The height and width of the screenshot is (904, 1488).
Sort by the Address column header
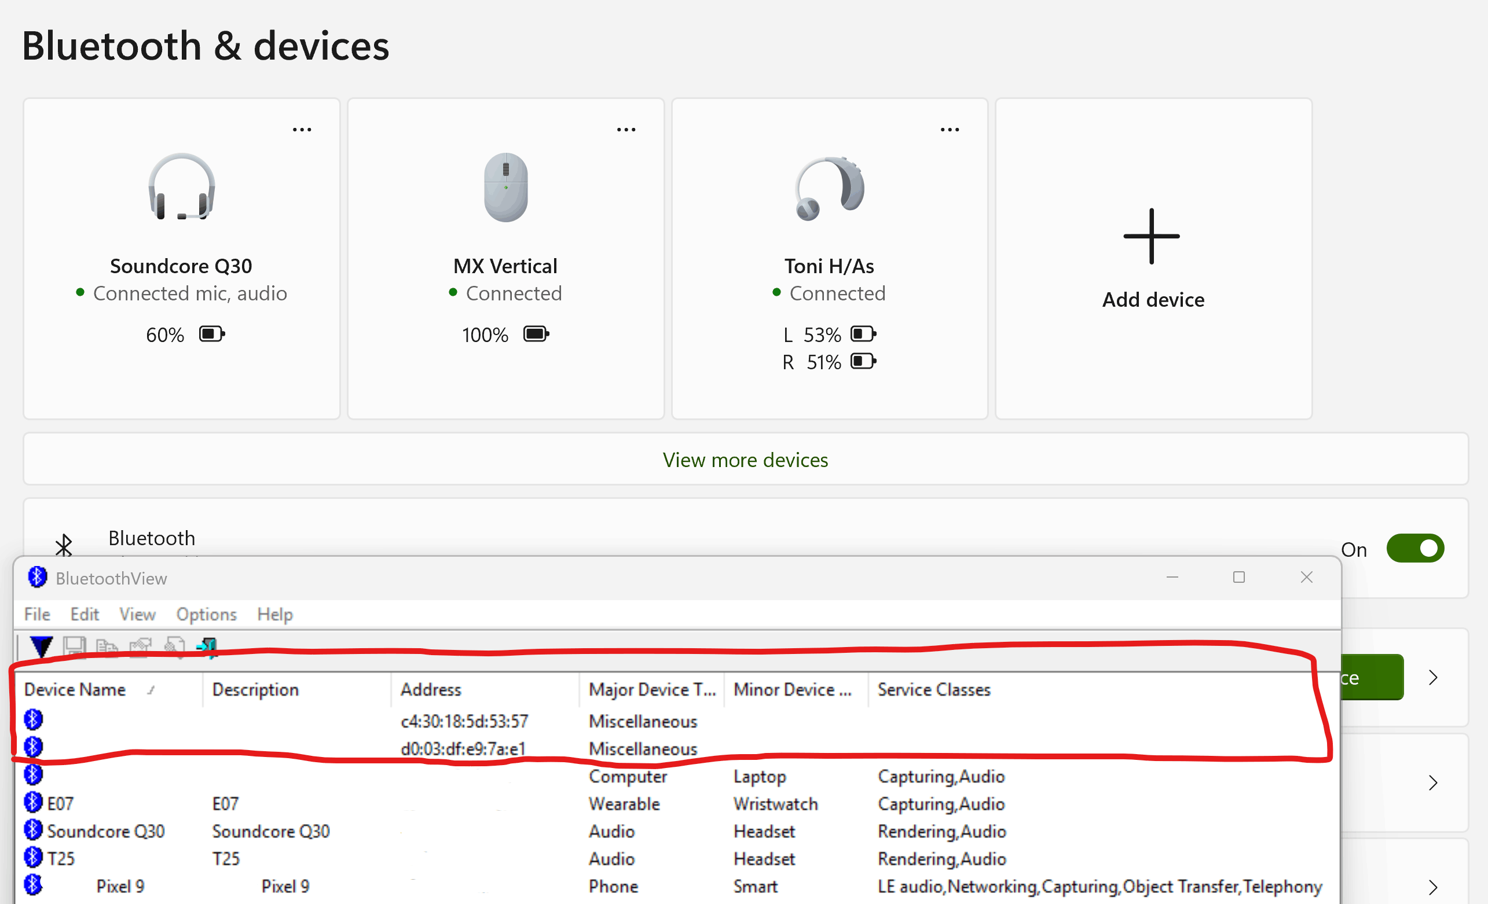coord(431,690)
